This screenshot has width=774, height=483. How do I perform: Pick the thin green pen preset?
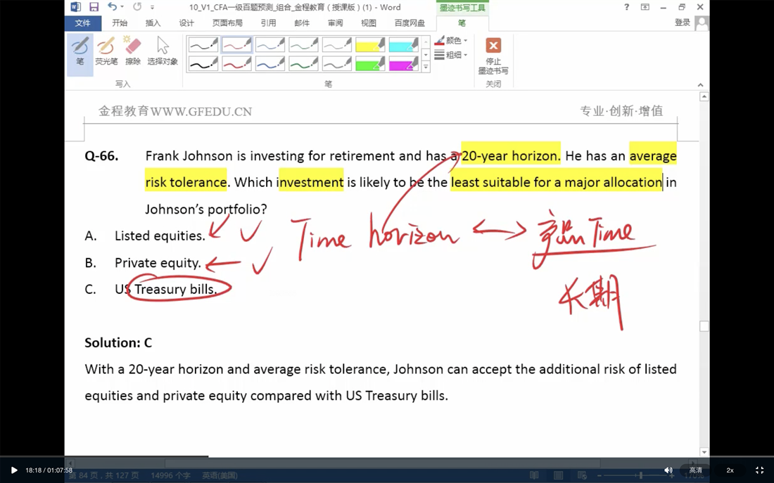click(303, 44)
